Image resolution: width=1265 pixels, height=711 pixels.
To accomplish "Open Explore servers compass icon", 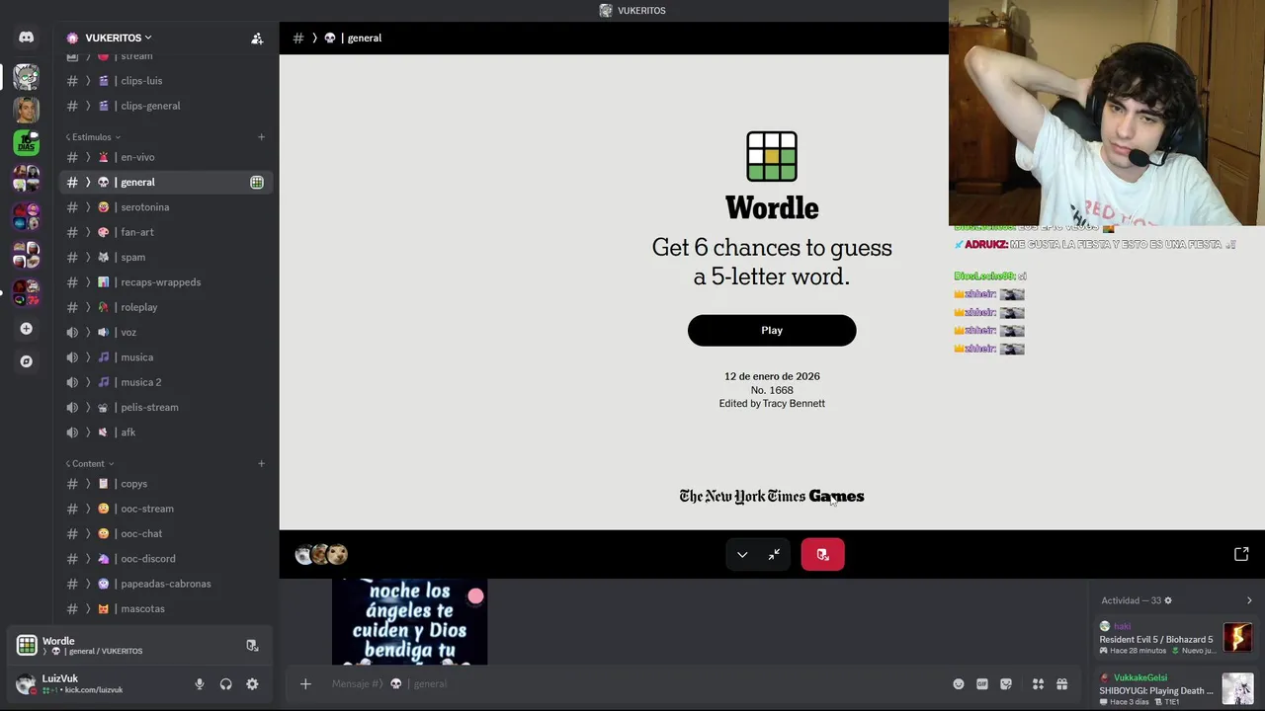I will (x=27, y=361).
